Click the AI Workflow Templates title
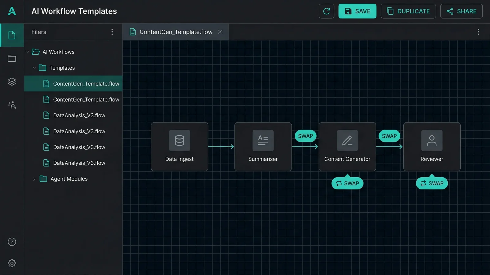 point(74,11)
